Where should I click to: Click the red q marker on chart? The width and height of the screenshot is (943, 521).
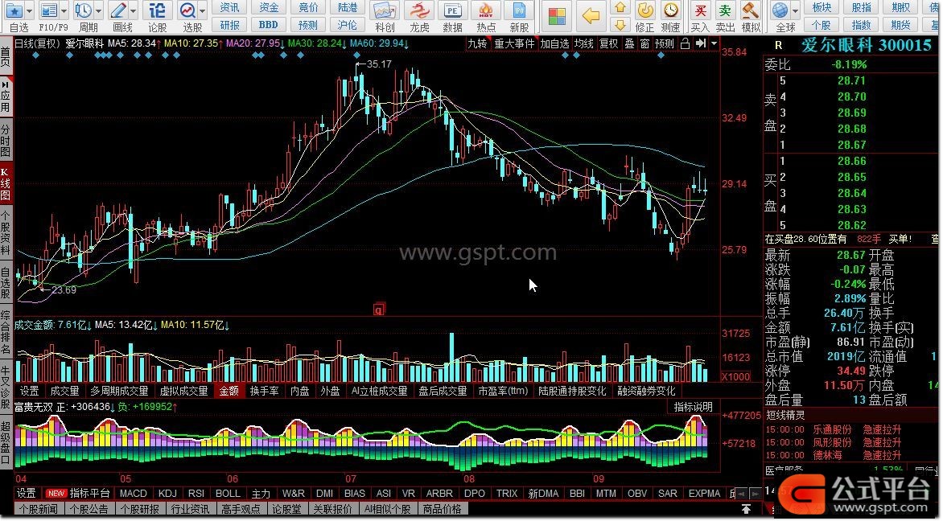click(x=378, y=310)
